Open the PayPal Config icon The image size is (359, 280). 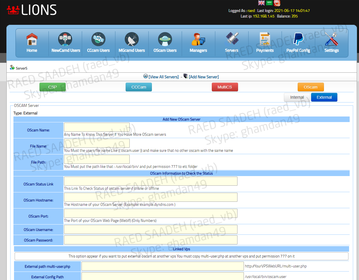(298, 39)
